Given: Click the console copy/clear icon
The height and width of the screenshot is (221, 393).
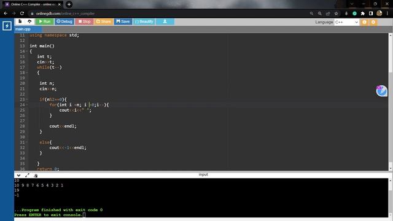Looking at the screenshot, I should 36,176.
